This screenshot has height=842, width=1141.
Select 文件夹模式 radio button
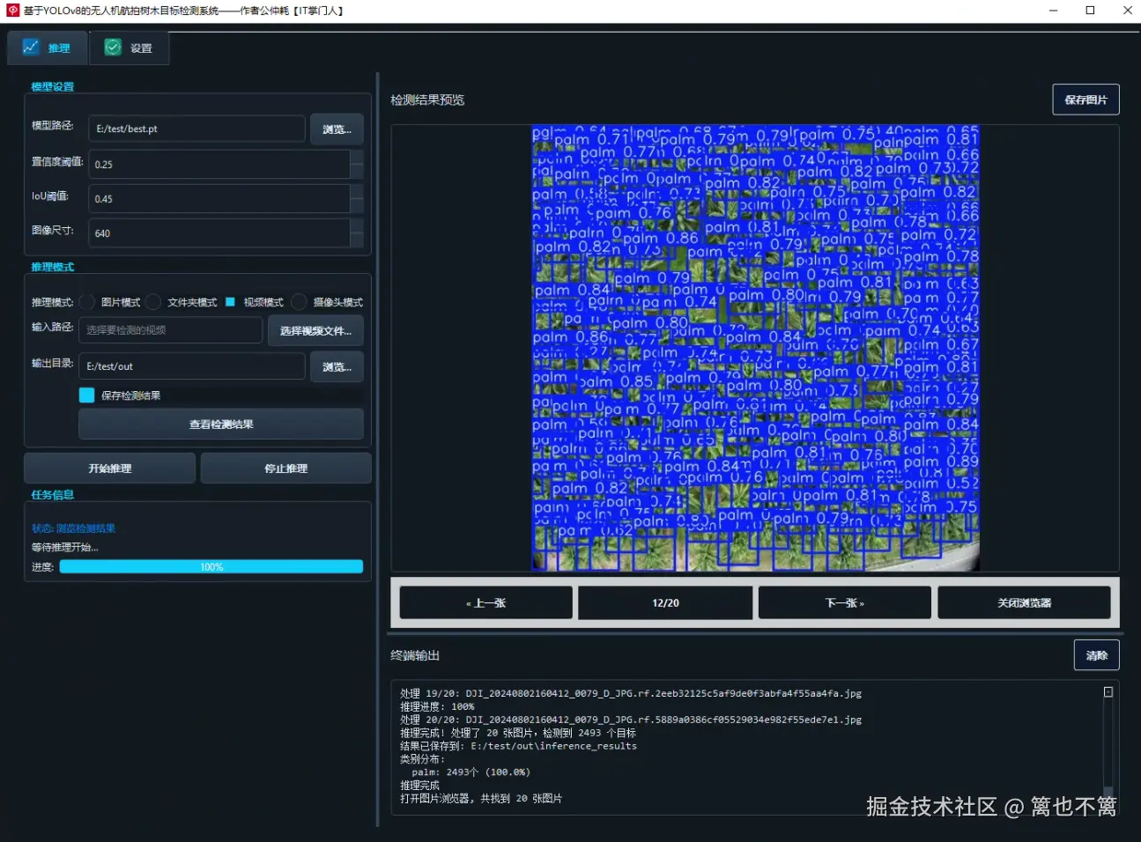[153, 302]
